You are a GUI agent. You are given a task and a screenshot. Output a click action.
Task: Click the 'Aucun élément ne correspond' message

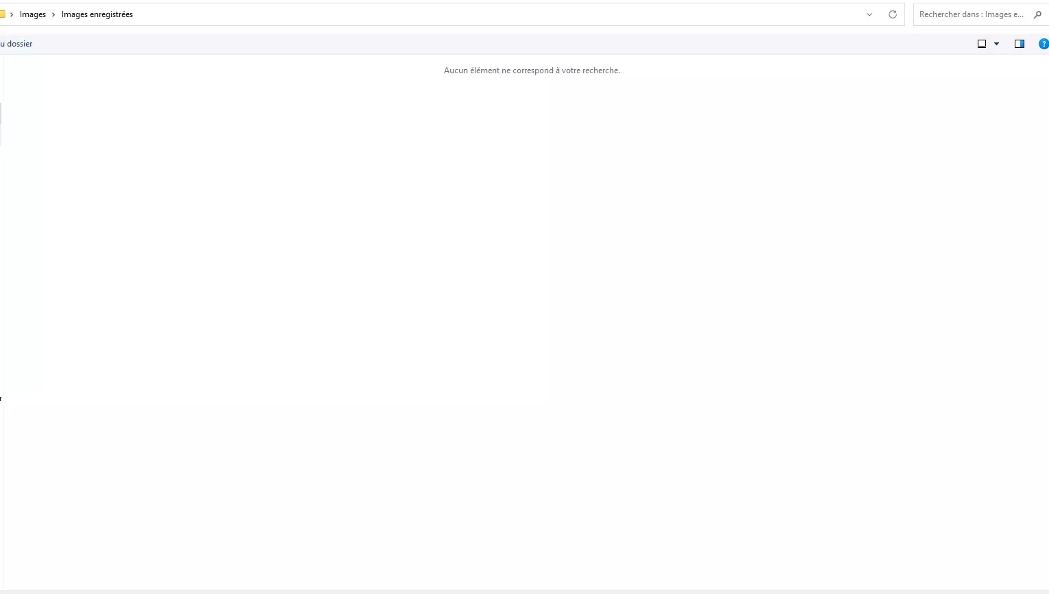(x=532, y=70)
